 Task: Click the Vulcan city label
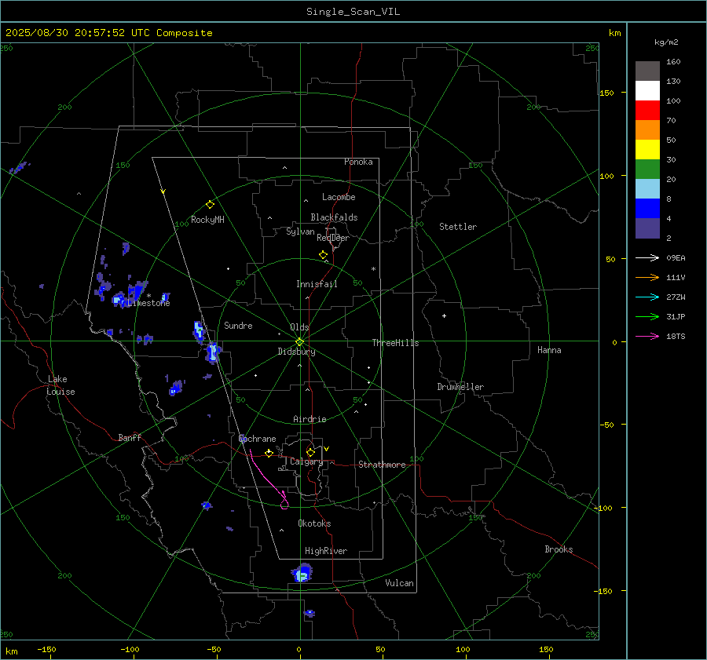click(399, 583)
